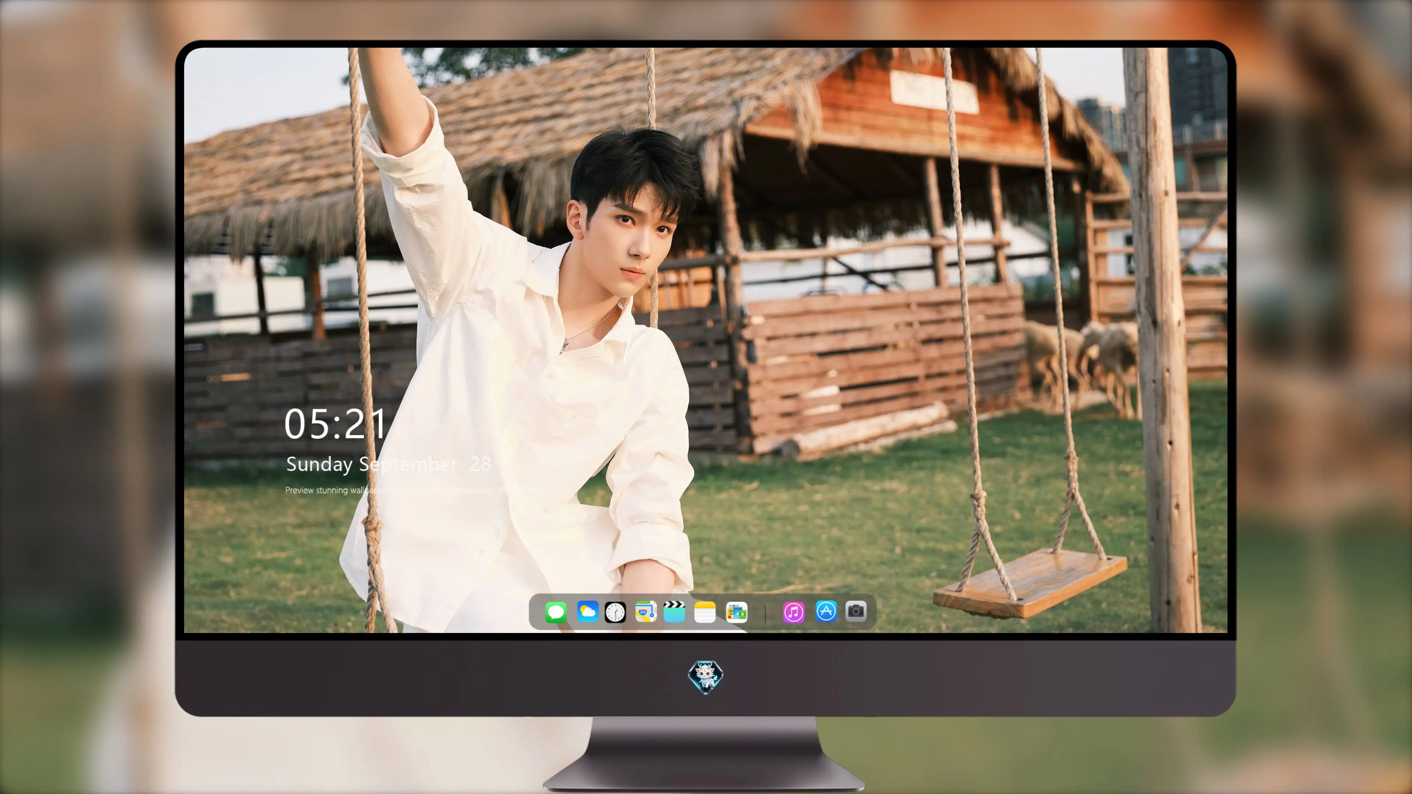Click the 05:21 clock display

click(335, 423)
